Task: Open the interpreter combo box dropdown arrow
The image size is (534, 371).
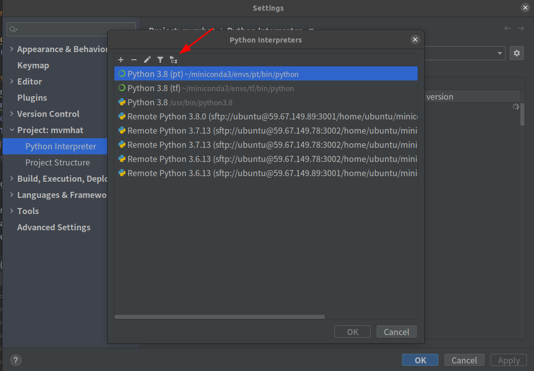Action: 500,53
